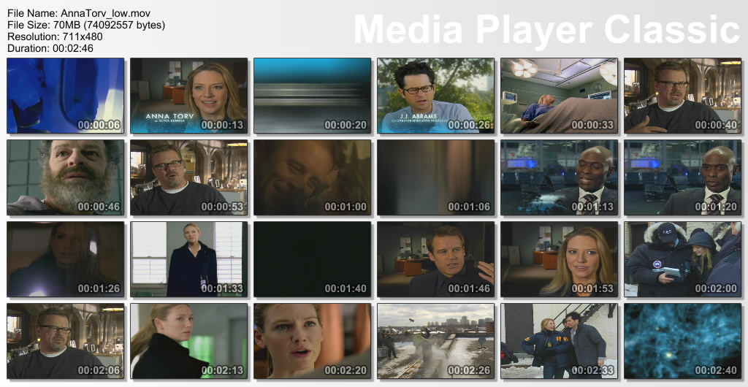Select the close-up face thumbnail at 00:02:20
The height and width of the screenshot is (387, 748).
312,341
